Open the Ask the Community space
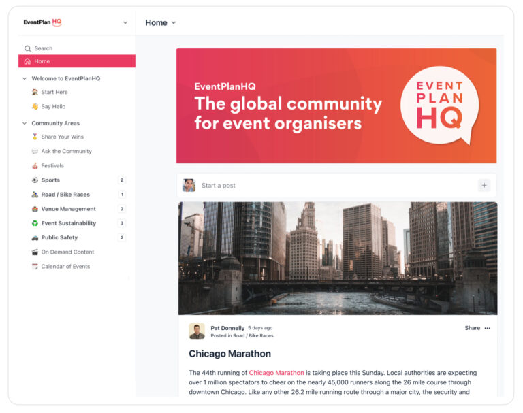 click(66, 151)
